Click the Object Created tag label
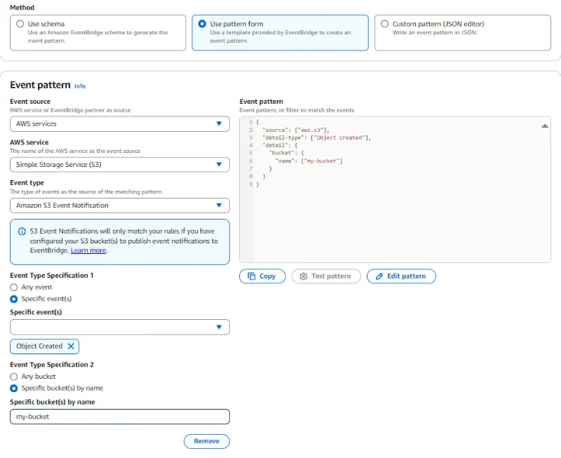 coord(39,346)
